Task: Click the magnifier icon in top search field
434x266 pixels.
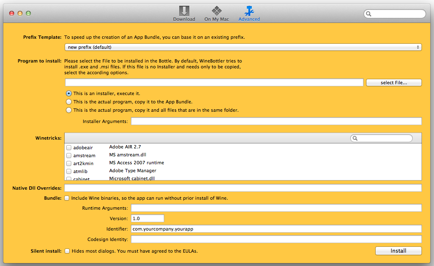Action: 369,14
